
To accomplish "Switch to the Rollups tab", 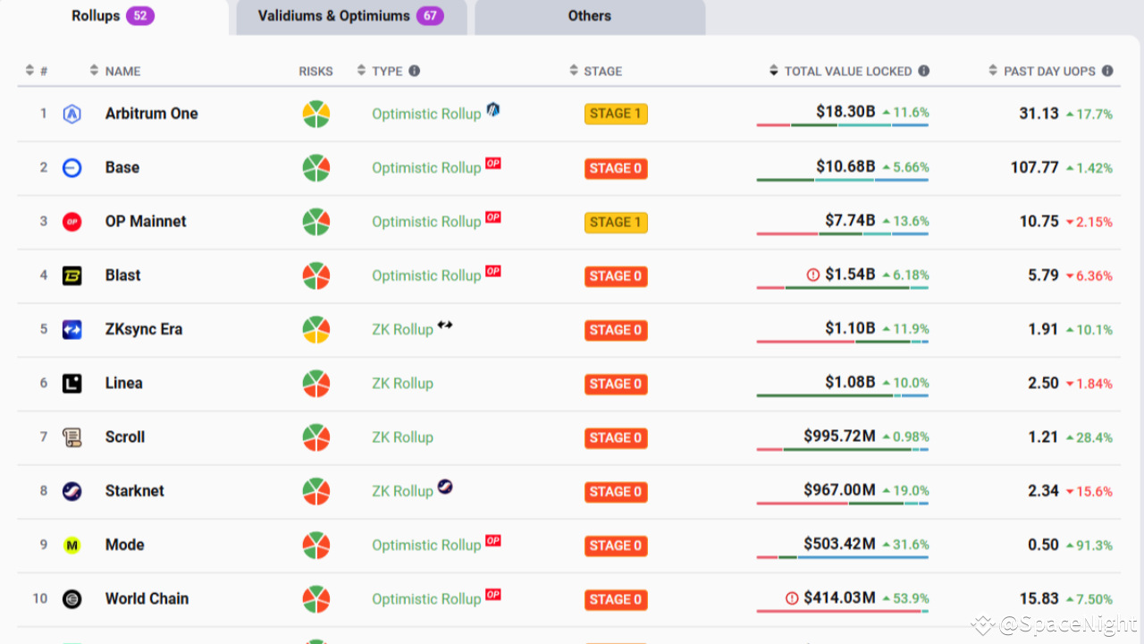I will point(114,17).
